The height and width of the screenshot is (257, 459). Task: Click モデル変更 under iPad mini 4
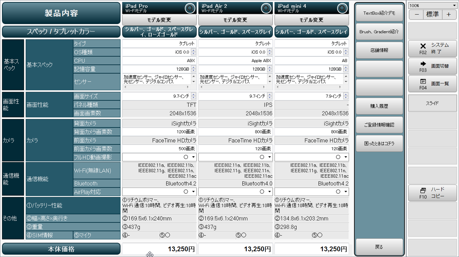coord(312,20)
